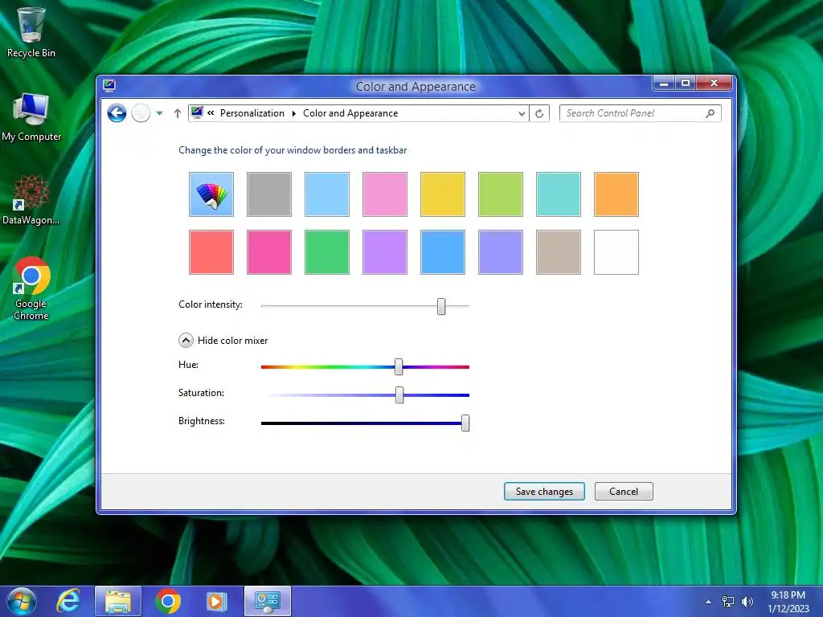This screenshot has height=617, width=823.
Task: Pick the taupe beige swatch
Action: 559,251
